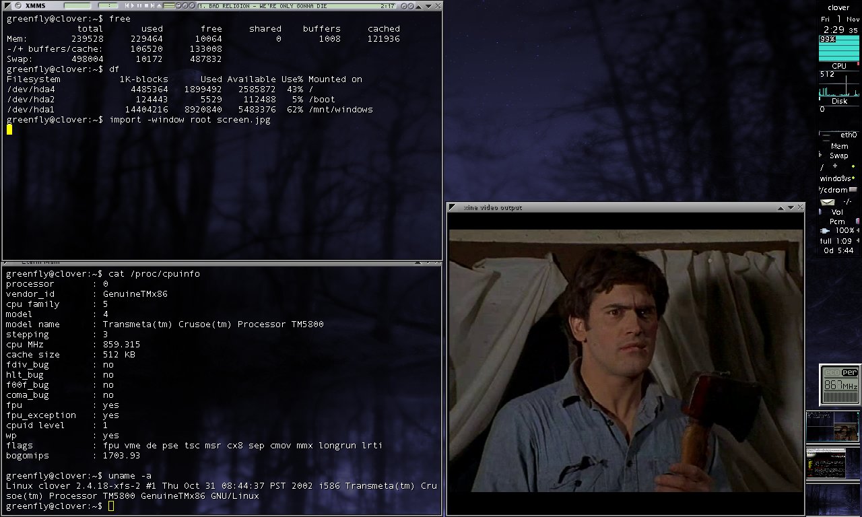This screenshot has height=517, width=862.
Task: Click the battery plug icon showing 100%
Action: (x=825, y=231)
